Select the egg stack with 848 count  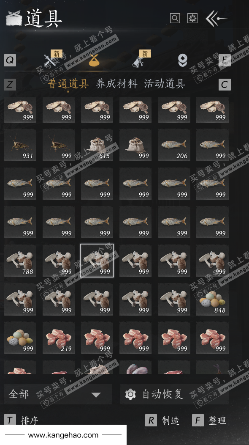[x=212, y=299]
